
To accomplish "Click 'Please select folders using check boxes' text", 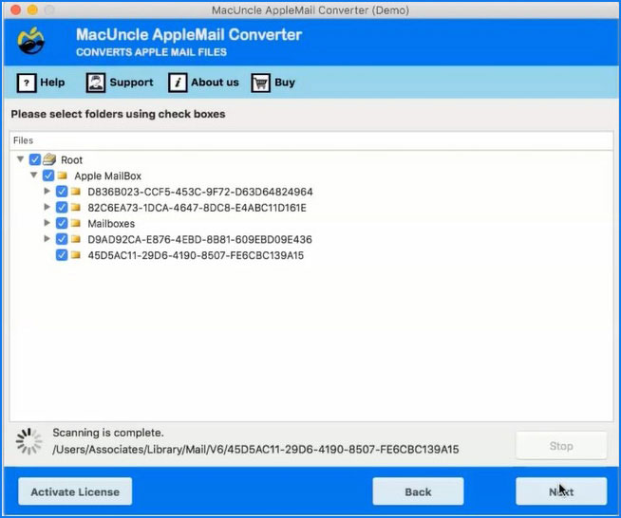I will click(x=118, y=114).
